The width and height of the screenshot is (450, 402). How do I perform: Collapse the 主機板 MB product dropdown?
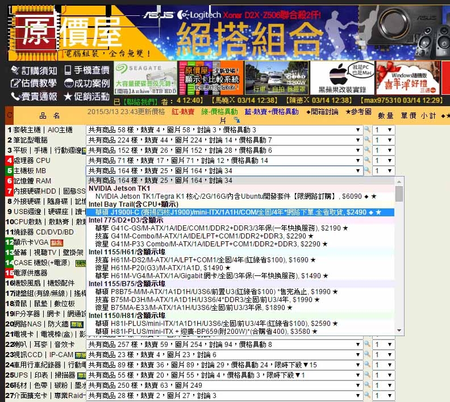[224, 170]
